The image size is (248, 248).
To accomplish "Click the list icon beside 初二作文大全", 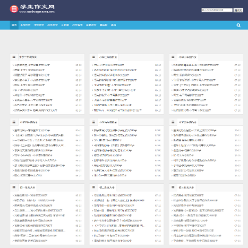I will pos(94,187).
